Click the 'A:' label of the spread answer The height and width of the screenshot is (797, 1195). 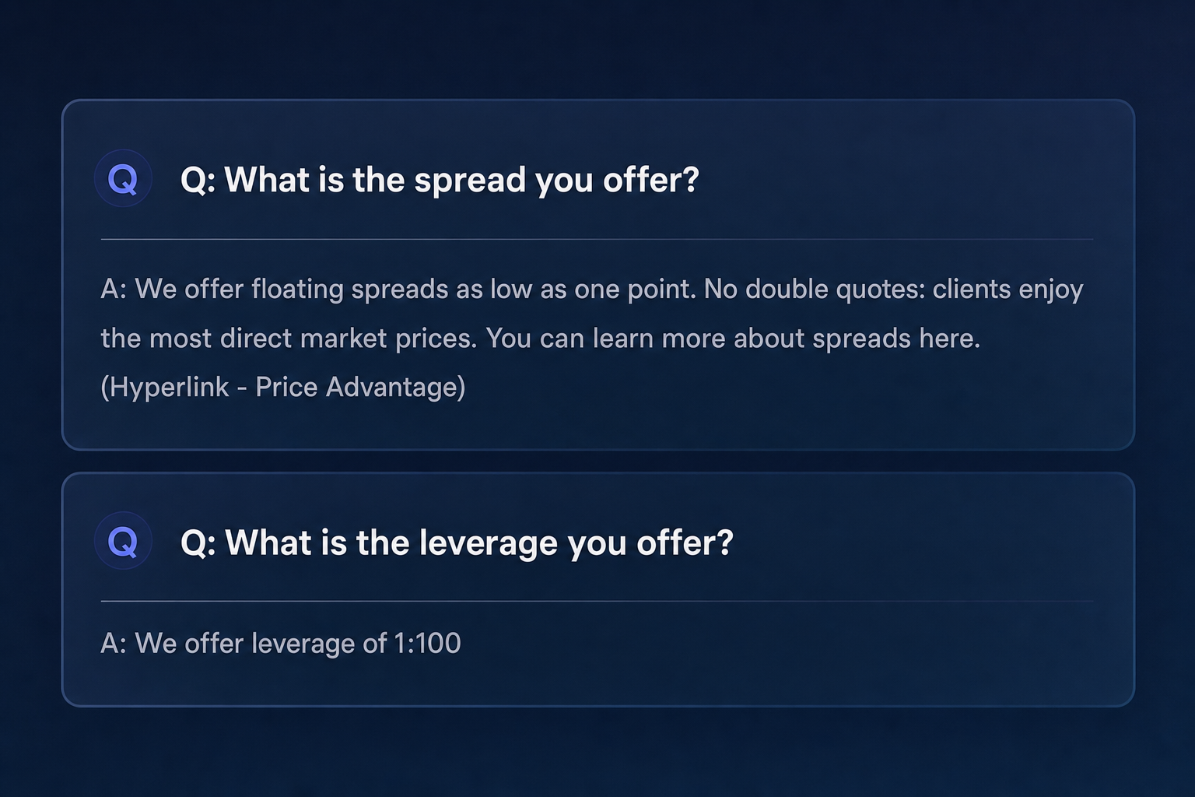114,290
